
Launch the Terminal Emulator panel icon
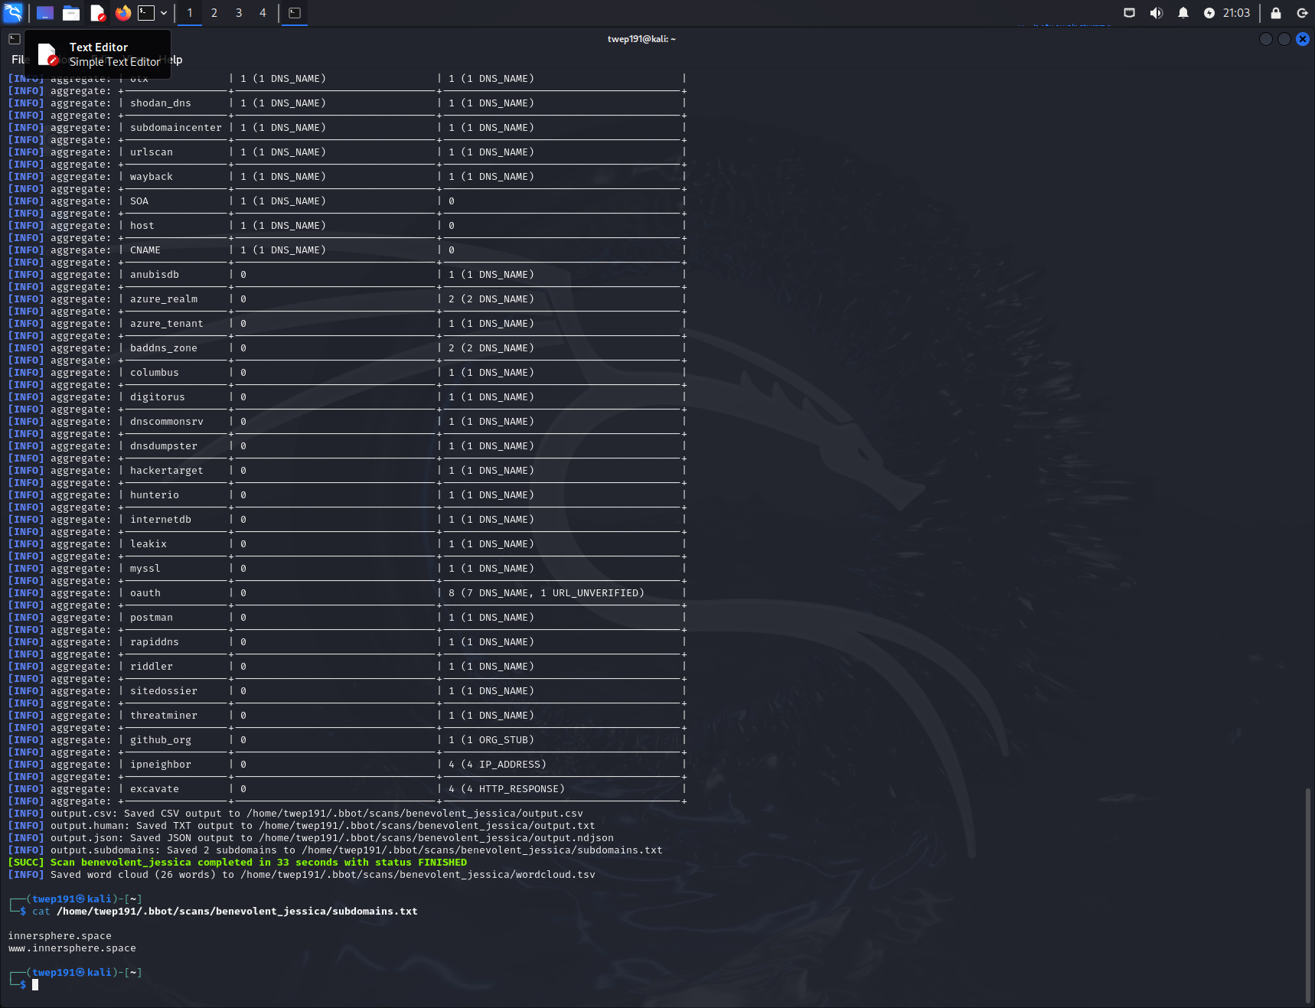coord(146,13)
